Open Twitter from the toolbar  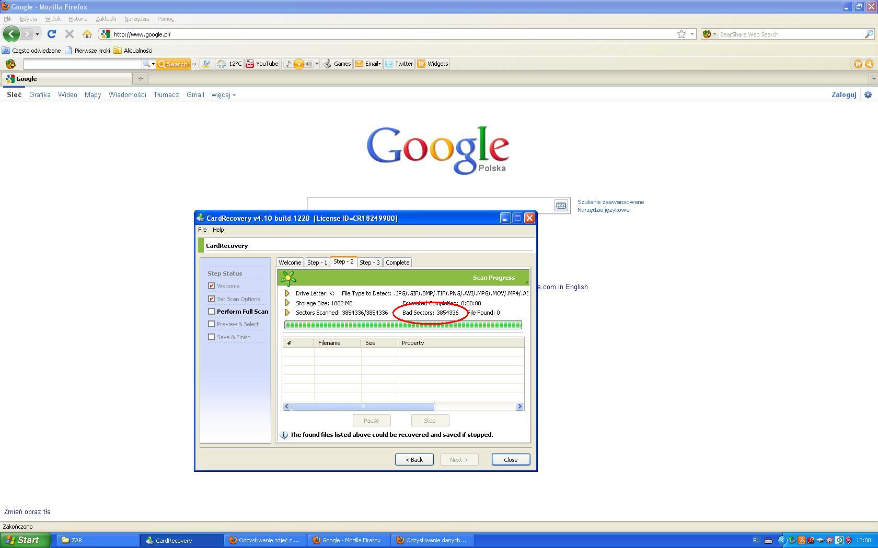[399, 64]
